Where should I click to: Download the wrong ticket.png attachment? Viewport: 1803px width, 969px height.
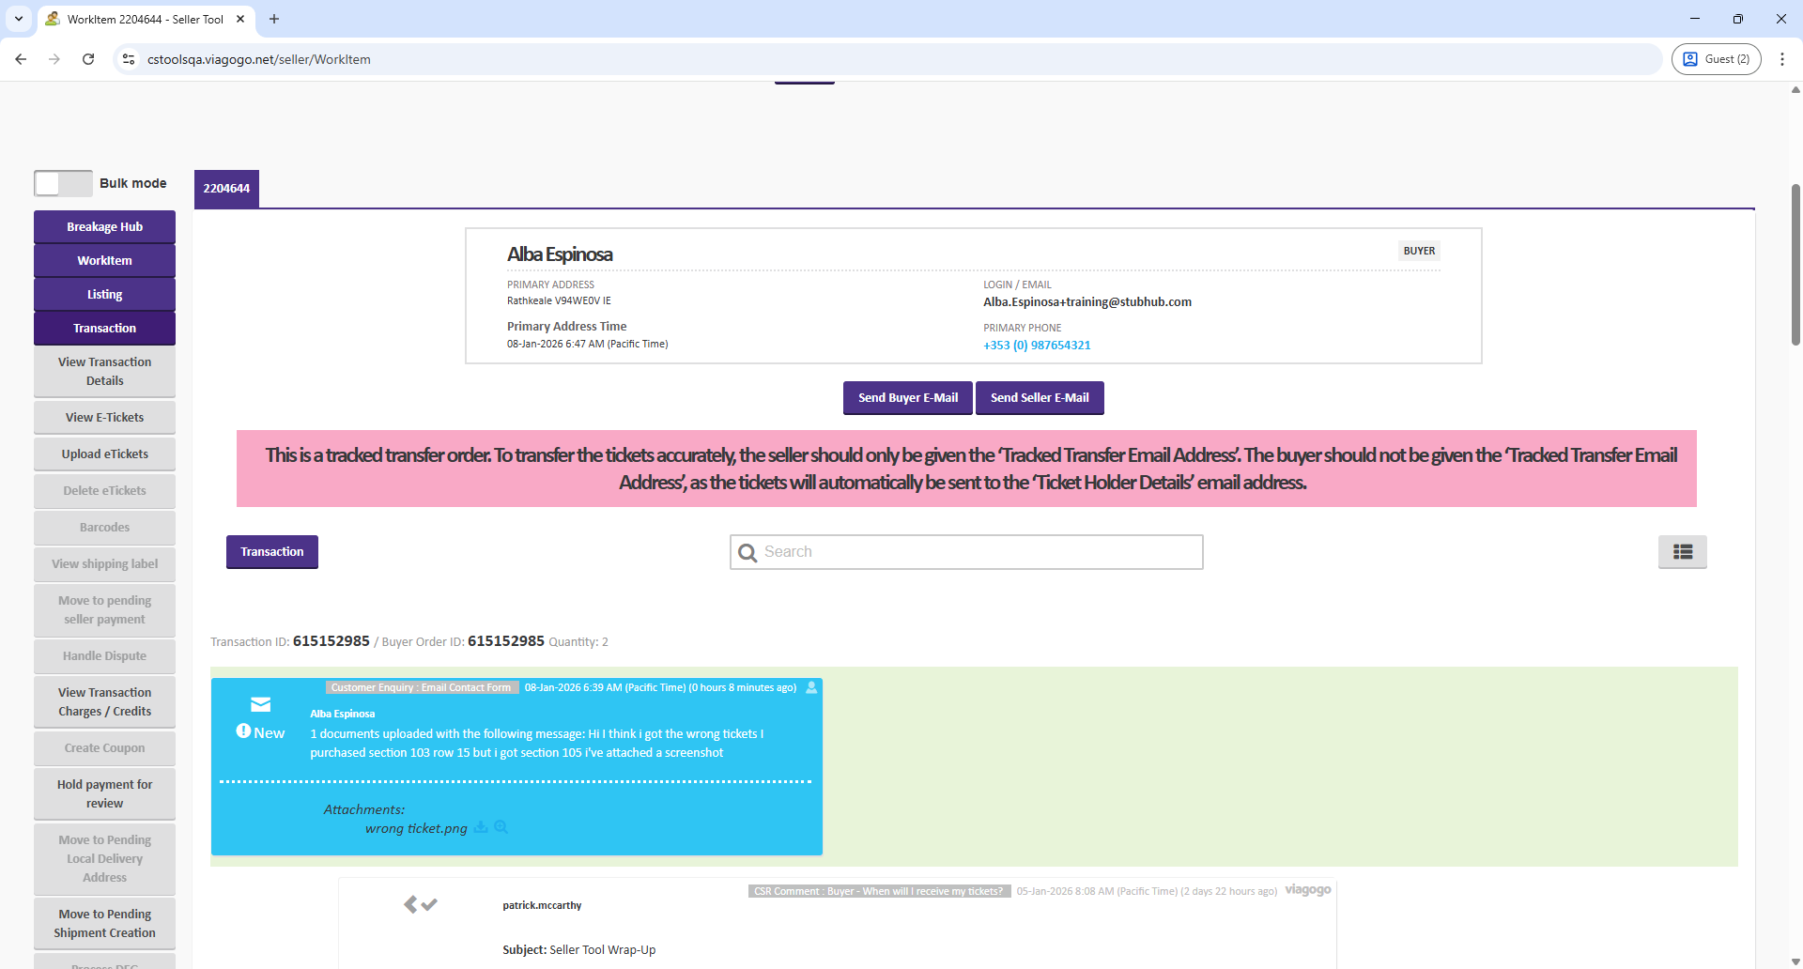(481, 827)
